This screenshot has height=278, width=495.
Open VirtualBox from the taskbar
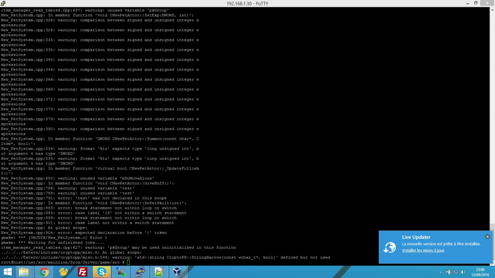click(x=177, y=272)
